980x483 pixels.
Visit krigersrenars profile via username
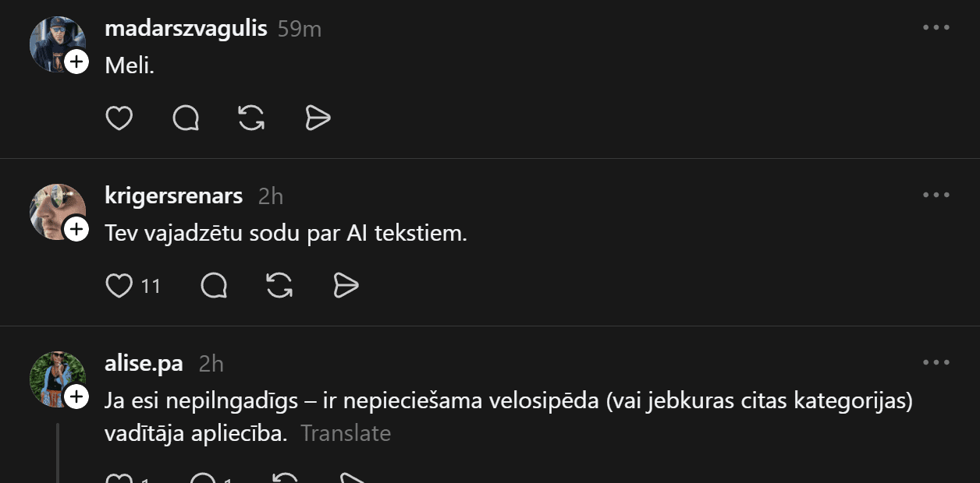[x=173, y=196]
